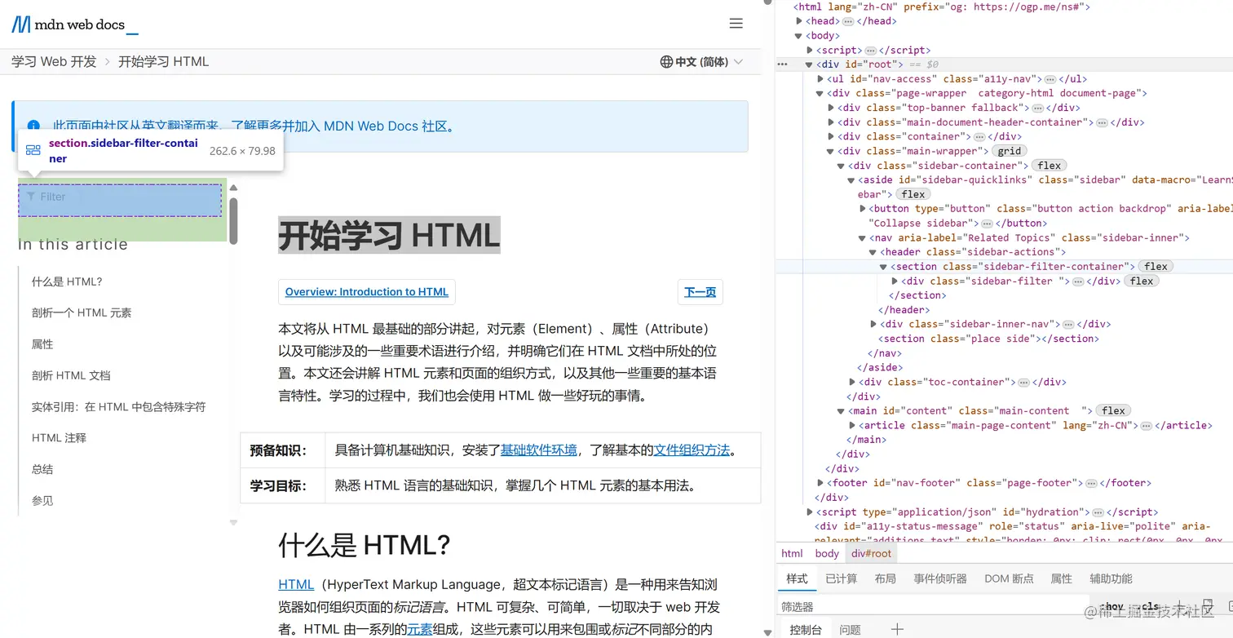Expand the top-banner fallback div
This screenshot has height=638, width=1233.
(x=832, y=108)
